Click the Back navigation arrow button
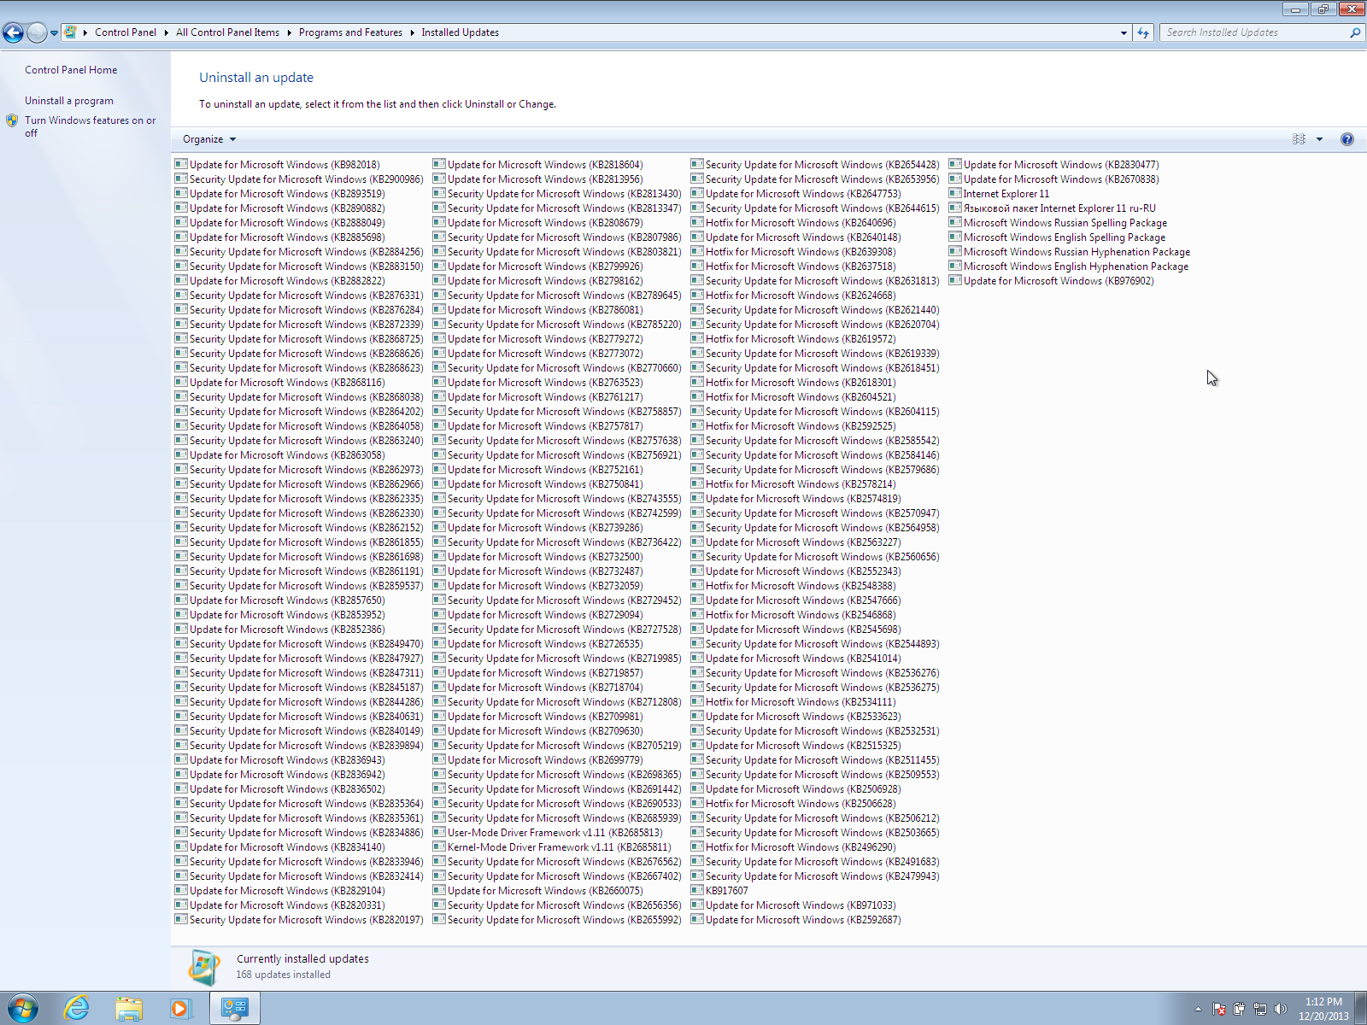1367x1025 pixels. click(14, 32)
